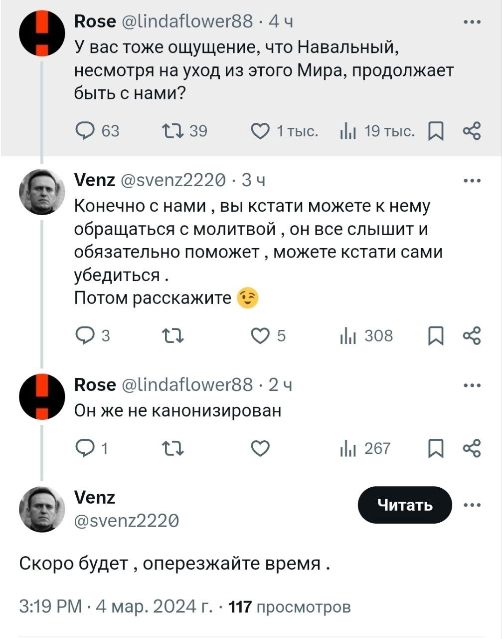
Task: Share Venz's tweet about молитвой
Action: coord(471,336)
